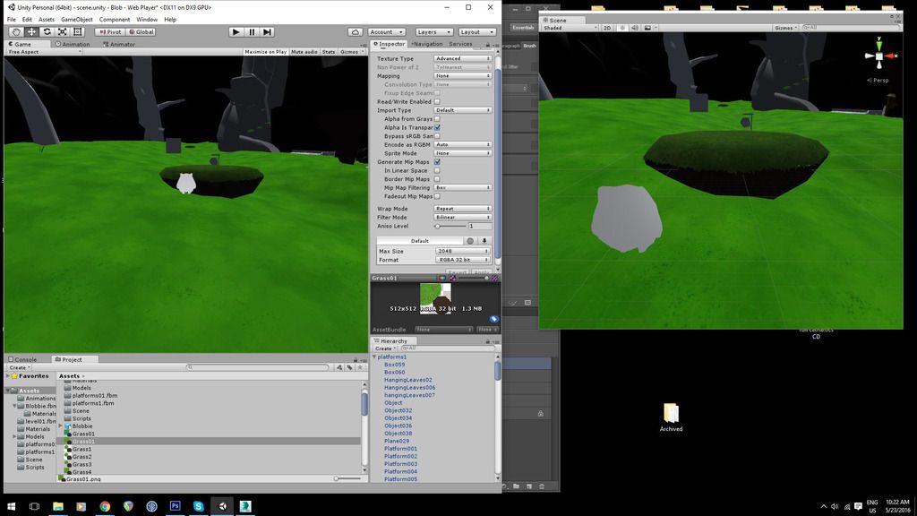Toggle scene lighting sun icon

621,28
